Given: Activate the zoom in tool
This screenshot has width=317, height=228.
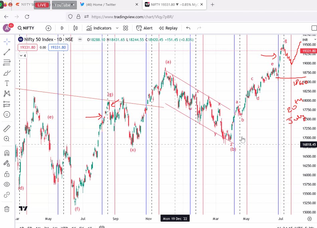Looking at the screenshot, I should tap(7, 139).
